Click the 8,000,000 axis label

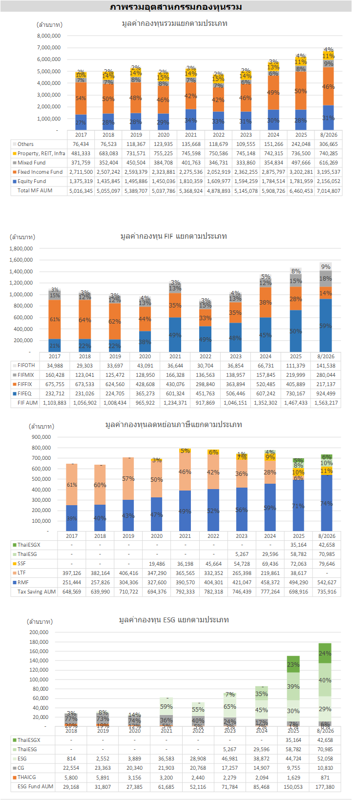(49, 36)
